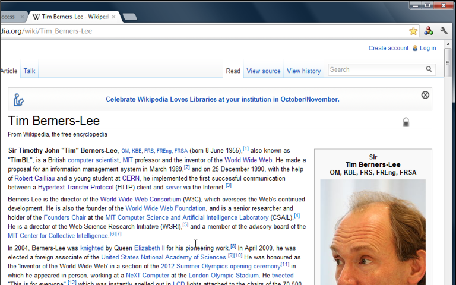Click the FREng post-nominal link
456x285 pixels.
pos(164,151)
